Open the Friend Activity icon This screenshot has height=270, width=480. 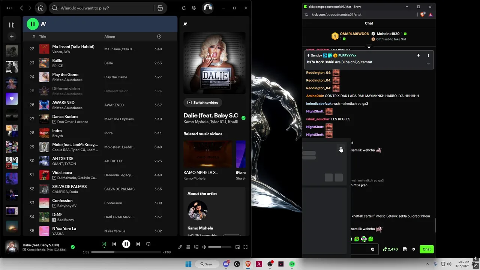[193, 8]
